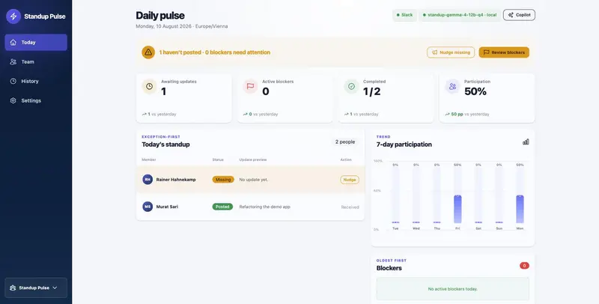Click the Missing status badge
This screenshot has width=599, height=304.
pos(223,180)
